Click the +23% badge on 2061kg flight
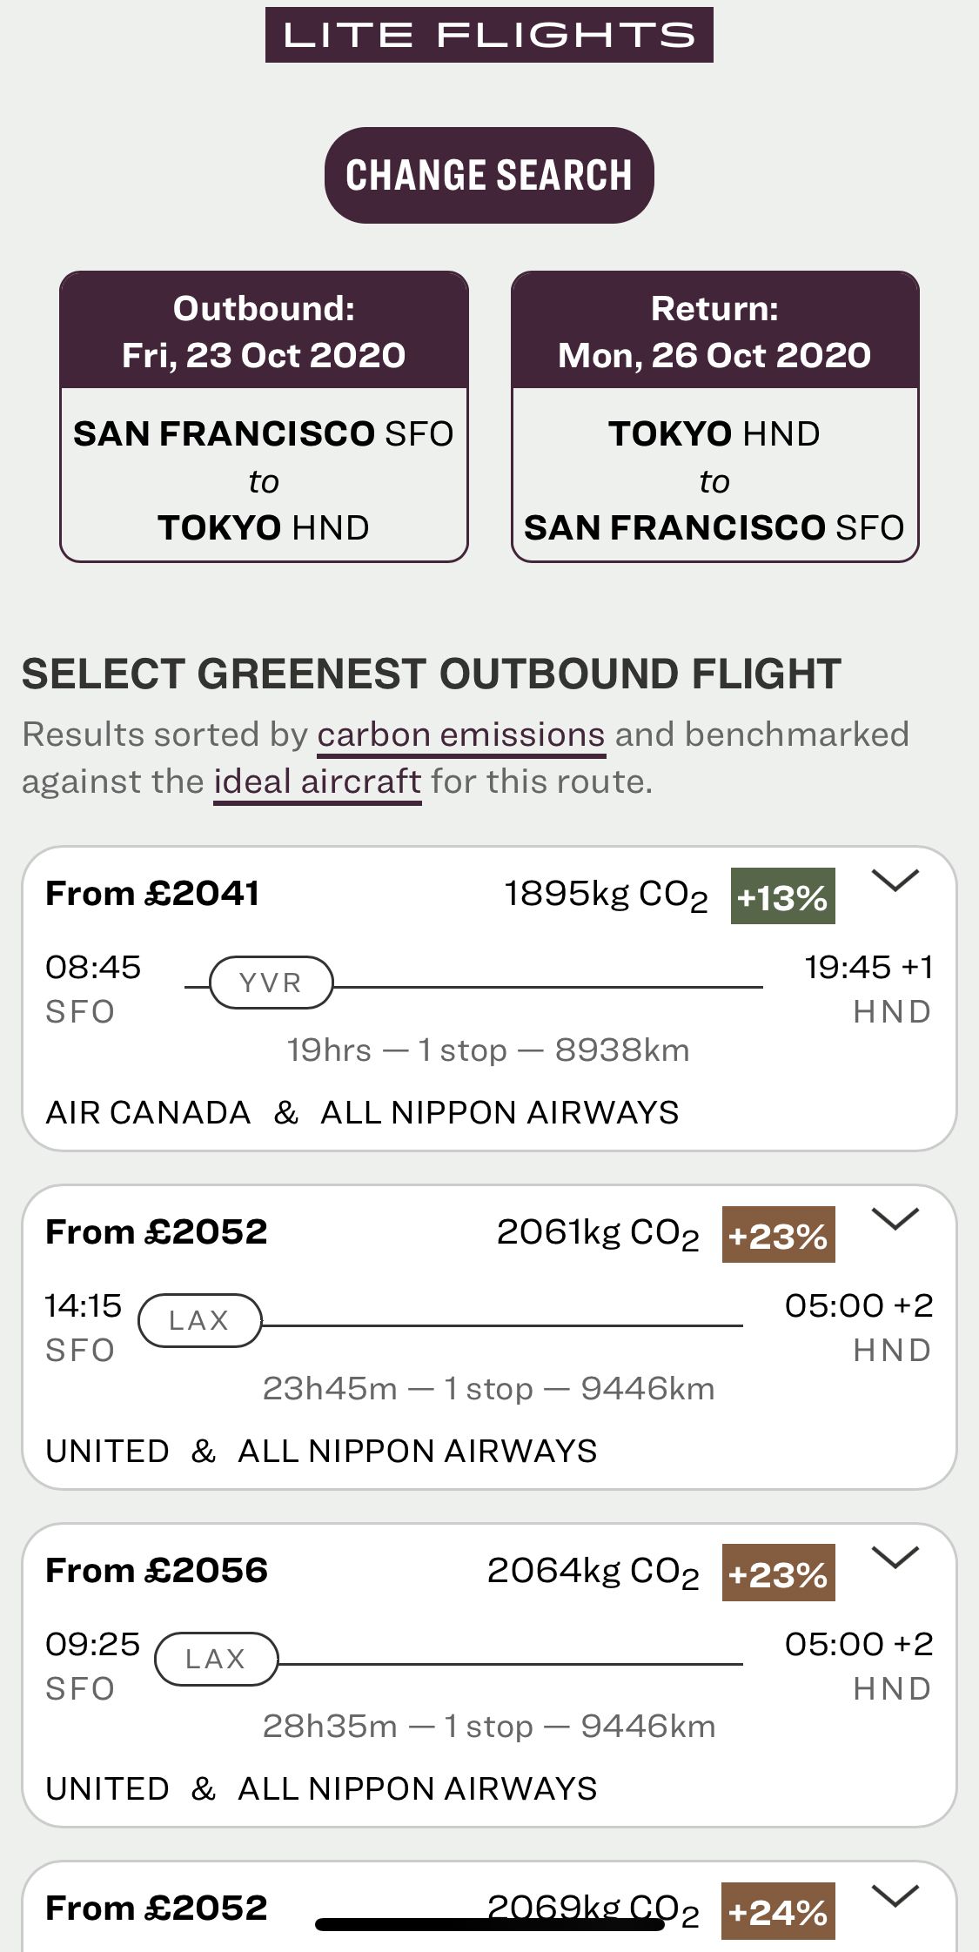The height and width of the screenshot is (1952, 979). tap(778, 1235)
